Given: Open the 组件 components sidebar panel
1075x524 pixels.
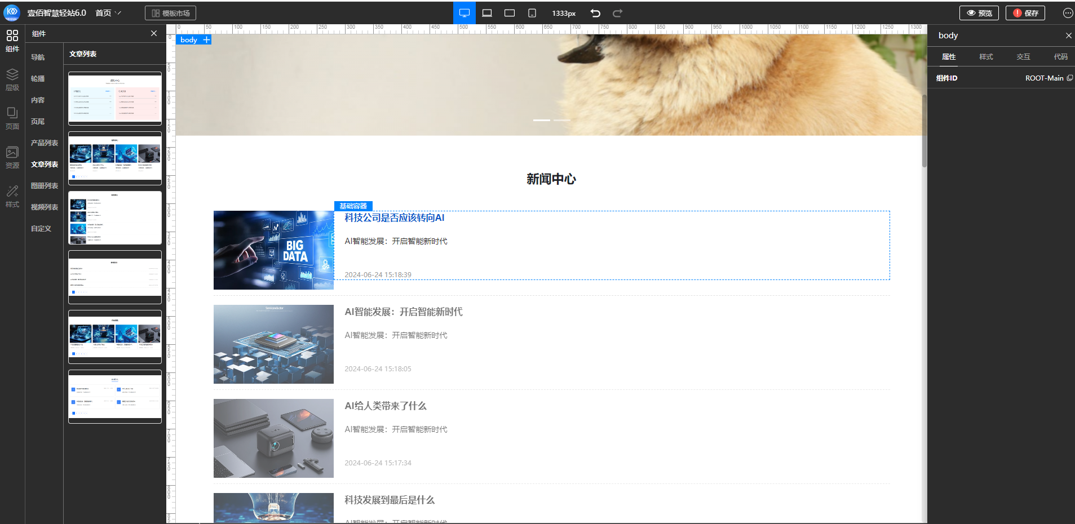Looking at the screenshot, I should tap(12, 41).
